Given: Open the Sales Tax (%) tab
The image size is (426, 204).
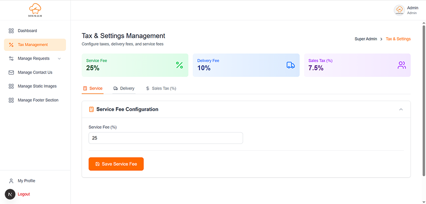Looking at the screenshot, I should pos(161,88).
